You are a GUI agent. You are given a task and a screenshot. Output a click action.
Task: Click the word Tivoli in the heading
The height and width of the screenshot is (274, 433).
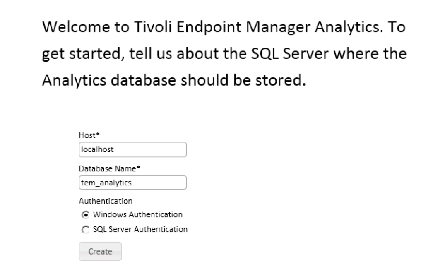(138, 29)
